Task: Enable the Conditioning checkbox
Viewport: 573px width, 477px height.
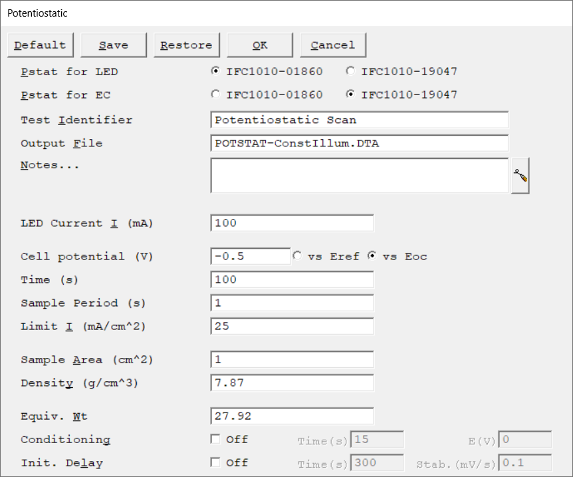Action: (215, 439)
